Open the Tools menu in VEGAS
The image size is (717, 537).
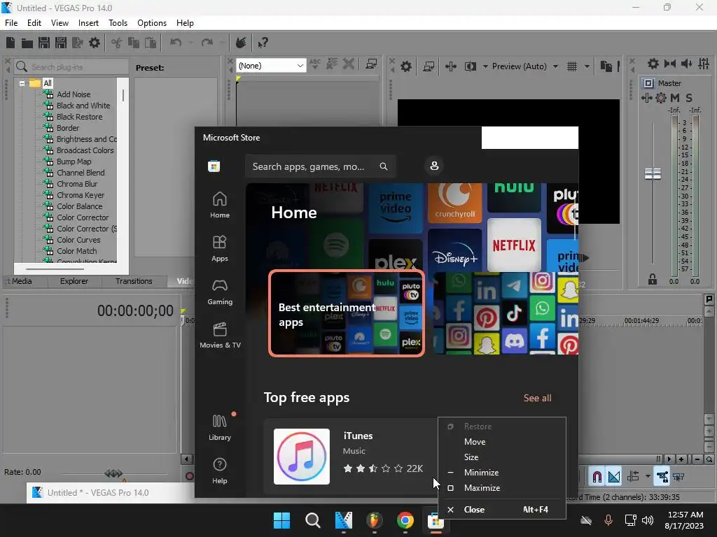pyautogui.click(x=118, y=23)
